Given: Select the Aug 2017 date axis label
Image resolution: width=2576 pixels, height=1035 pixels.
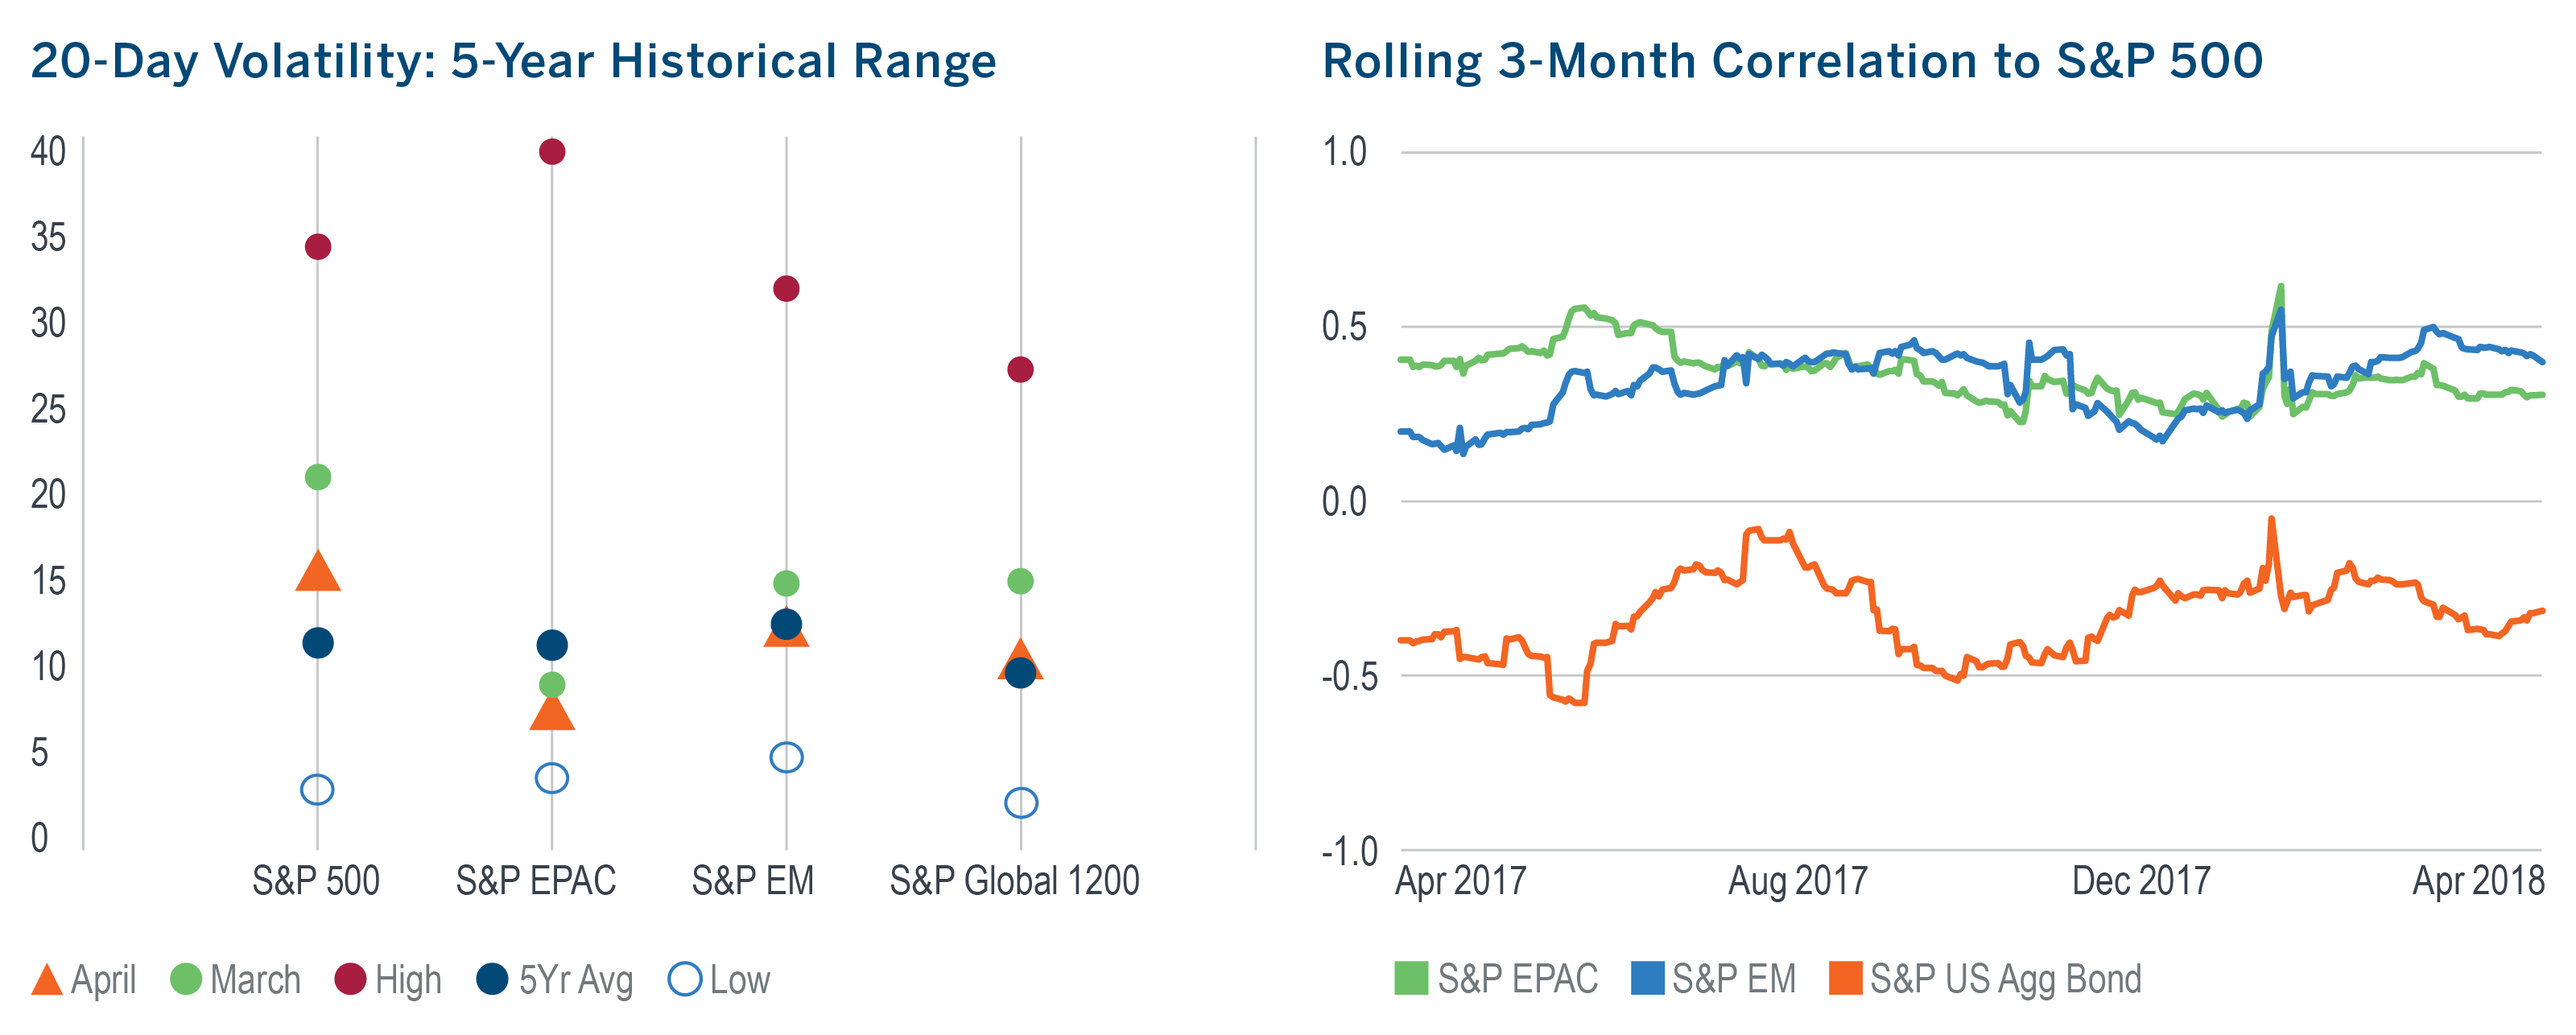Looking at the screenshot, I should pos(1797,881).
